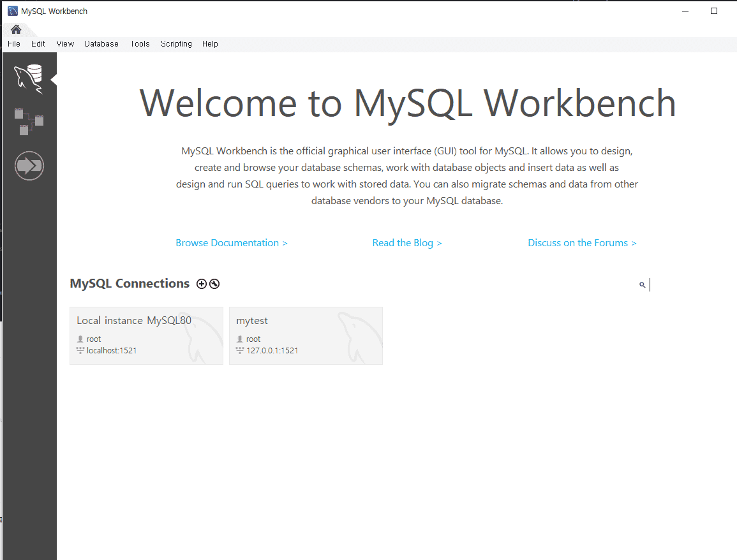Select the MySQL connections dolphin sidebar icon
The height and width of the screenshot is (560, 737).
click(x=29, y=79)
